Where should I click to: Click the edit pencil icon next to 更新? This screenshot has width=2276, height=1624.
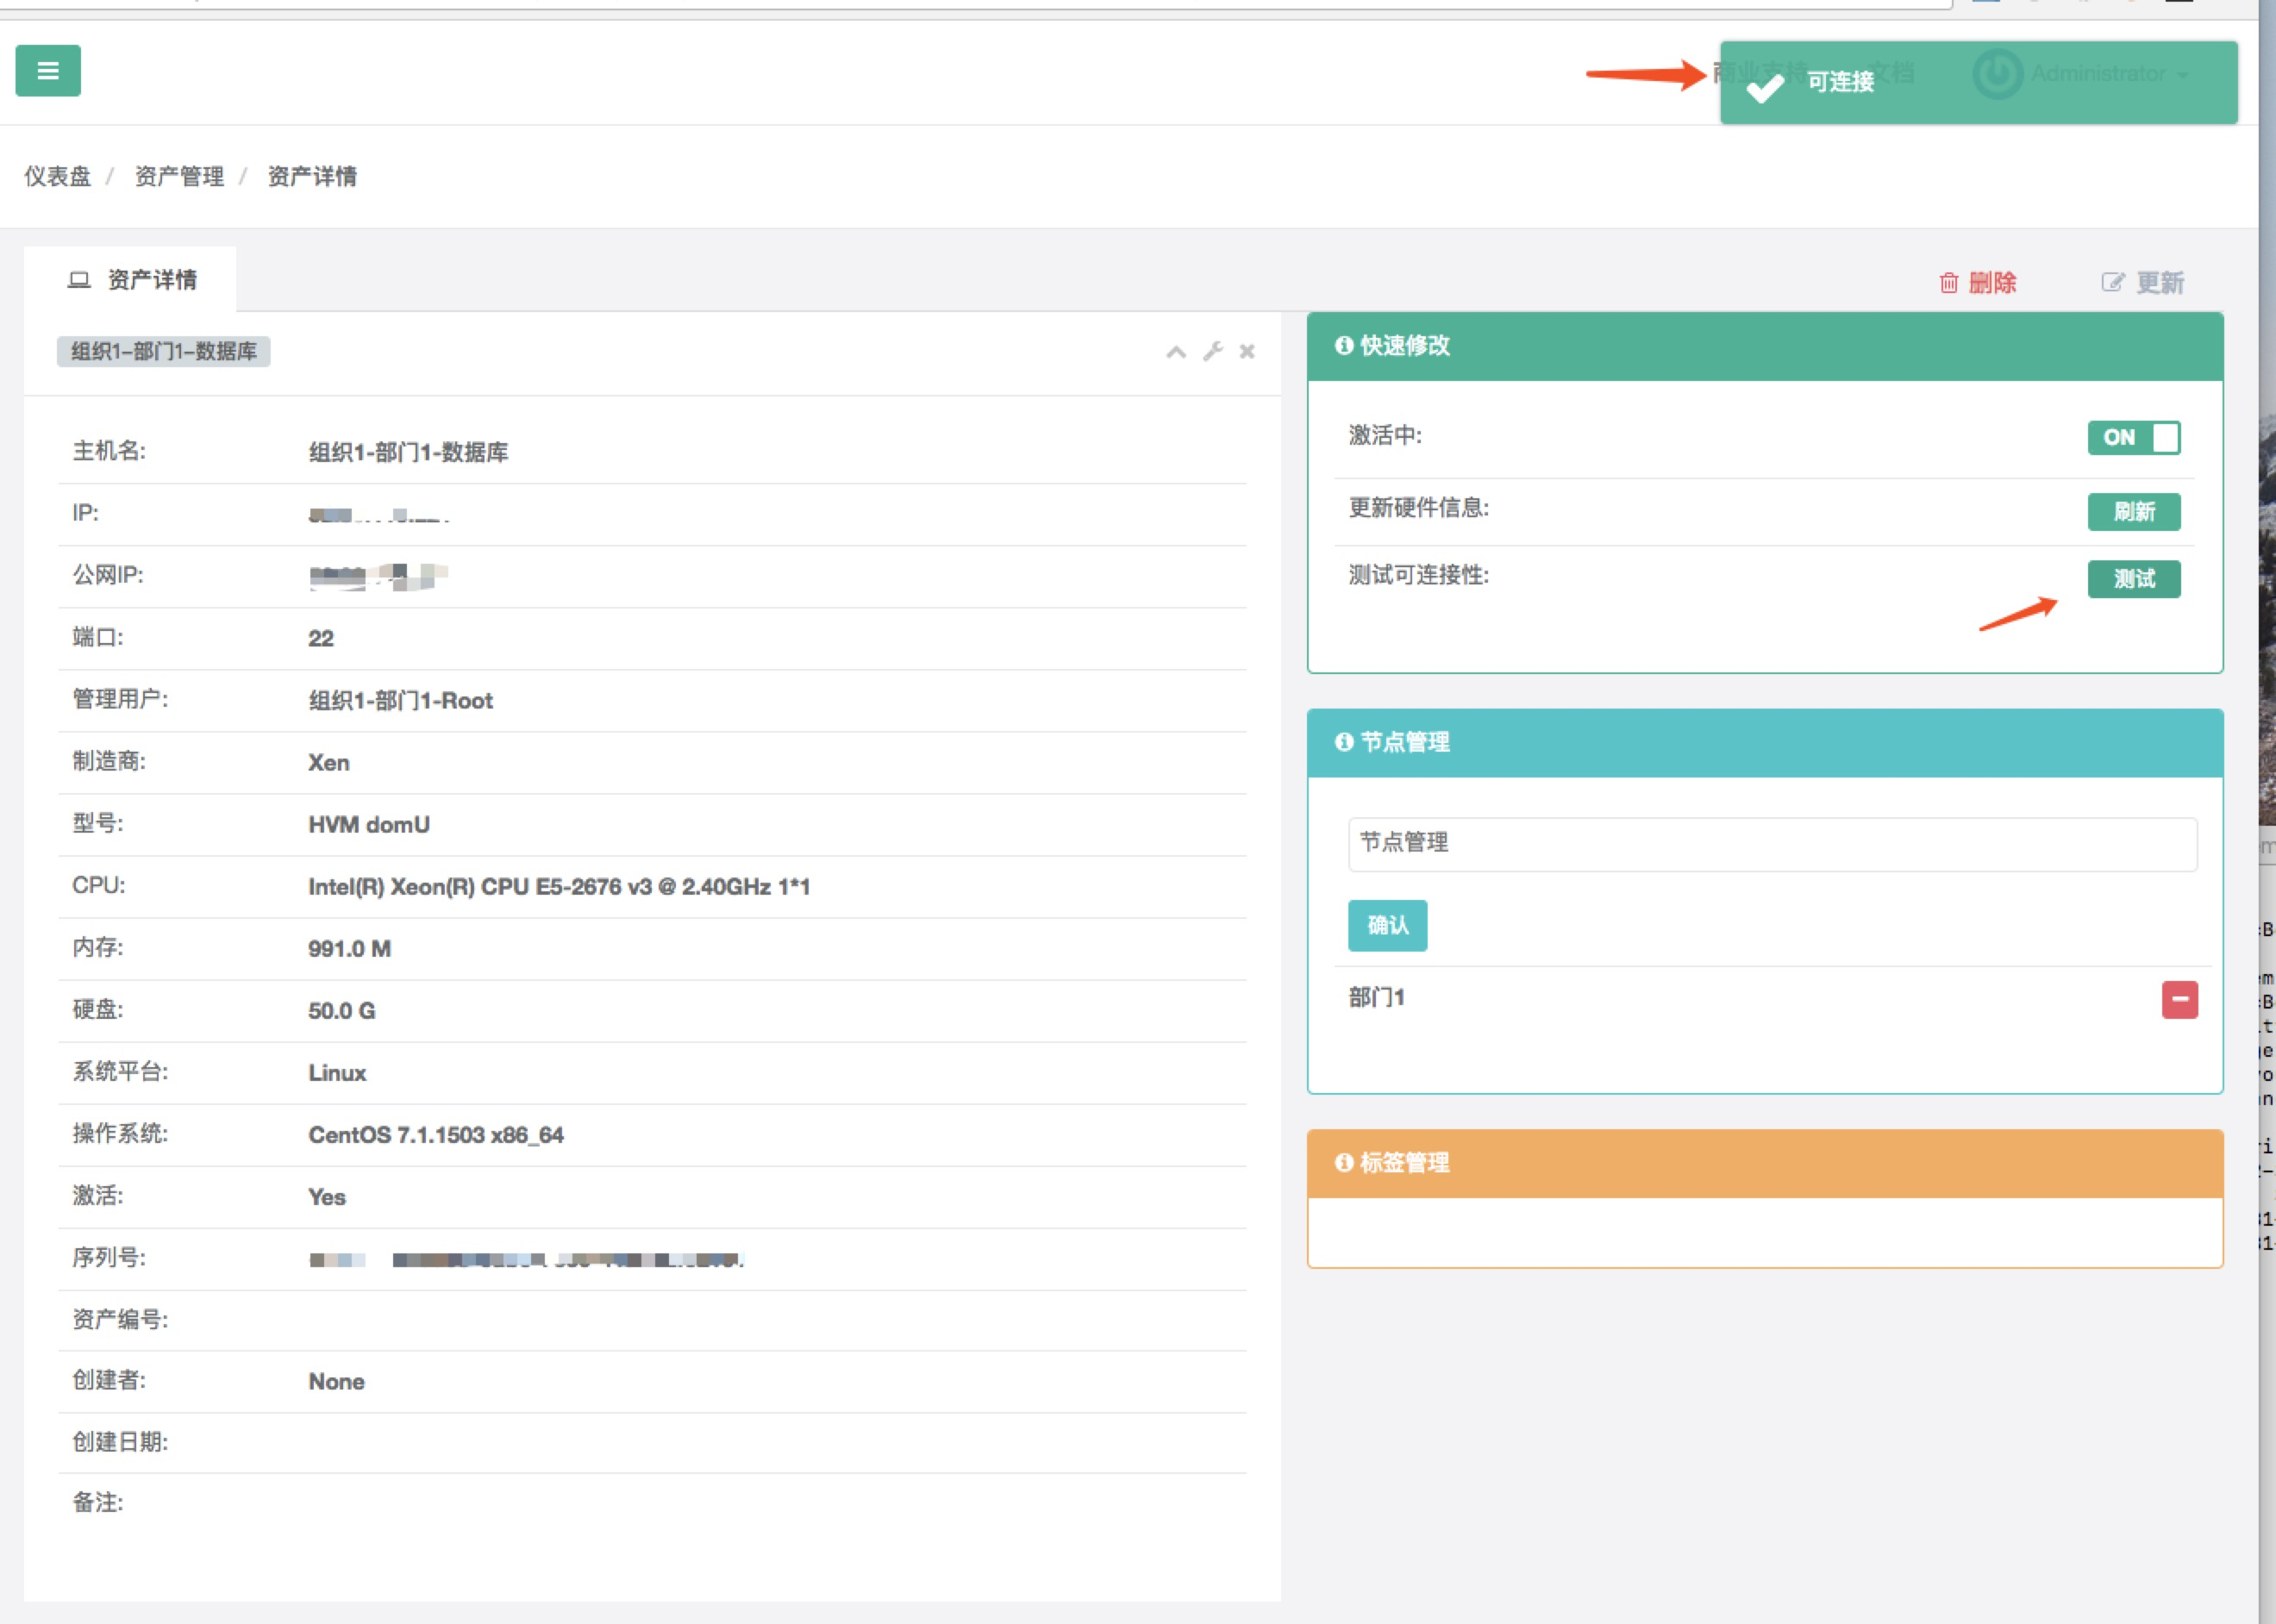point(2112,283)
